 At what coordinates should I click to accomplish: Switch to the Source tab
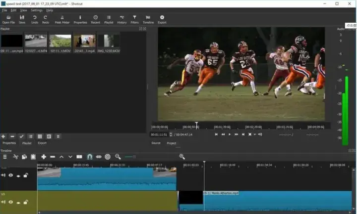[x=156, y=143]
